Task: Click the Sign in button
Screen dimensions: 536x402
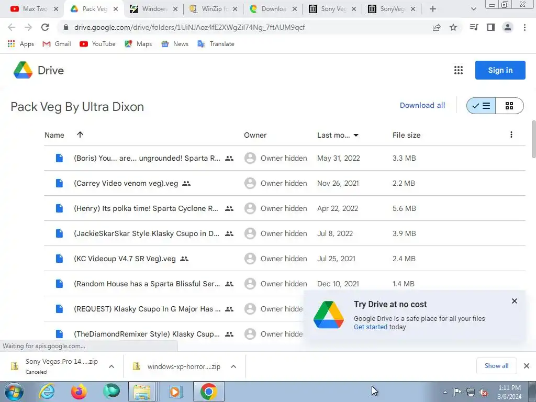Action: [500, 70]
